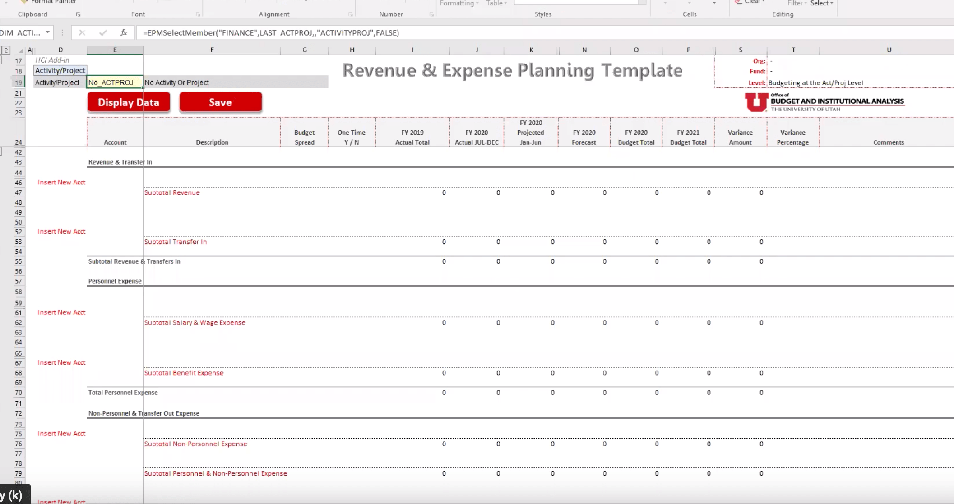The height and width of the screenshot is (504, 954).
Task: Click 'Budgeting at the Act/Proj Level' text
Action: pyautogui.click(x=815, y=83)
